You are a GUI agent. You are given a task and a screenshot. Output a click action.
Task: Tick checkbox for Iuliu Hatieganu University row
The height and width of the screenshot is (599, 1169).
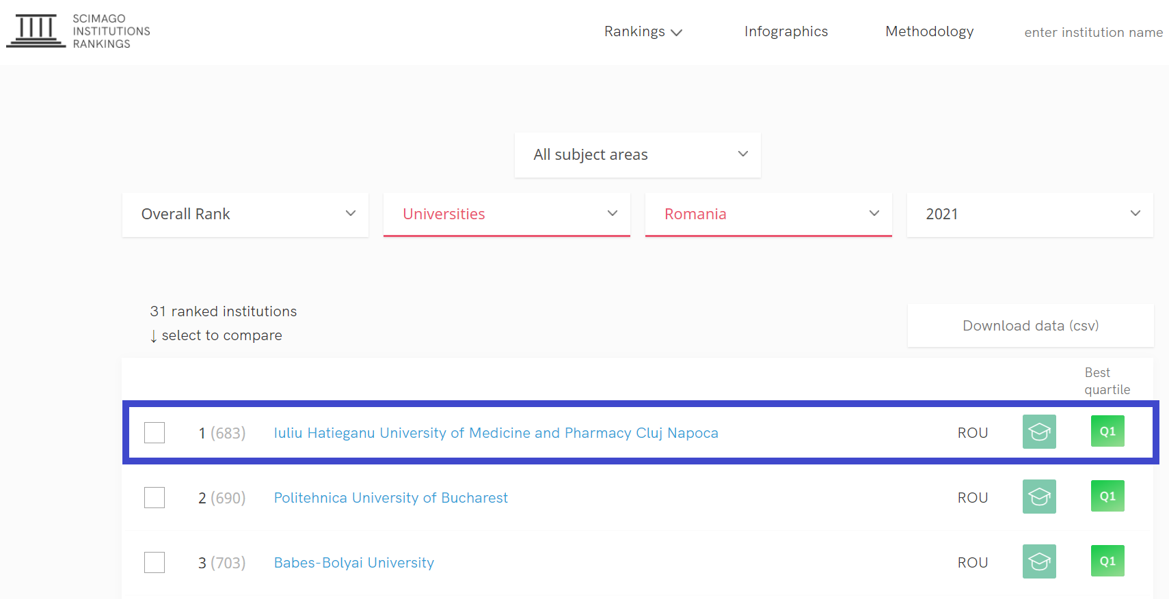point(154,432)
